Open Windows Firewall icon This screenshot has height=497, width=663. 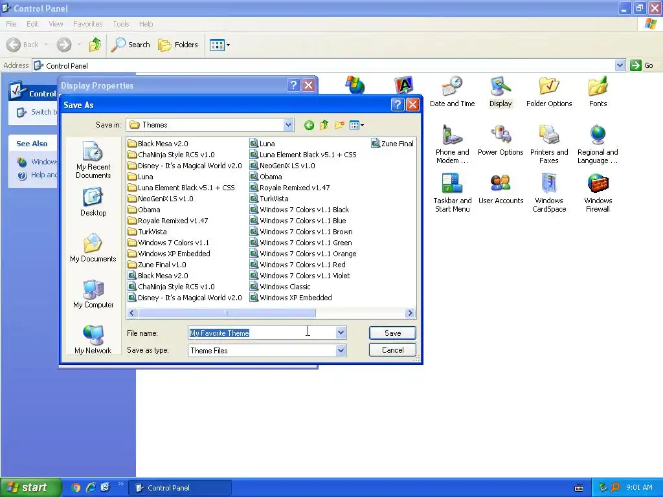[598, 193]
